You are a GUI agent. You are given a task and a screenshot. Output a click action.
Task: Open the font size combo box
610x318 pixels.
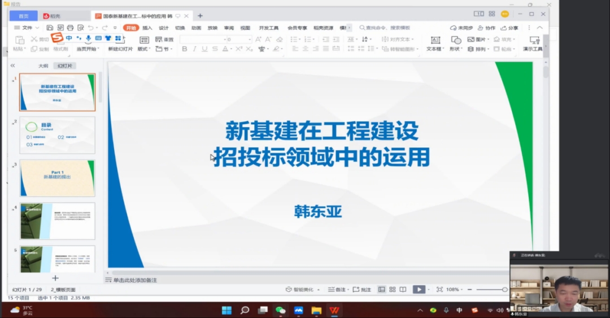coord(239,40)
